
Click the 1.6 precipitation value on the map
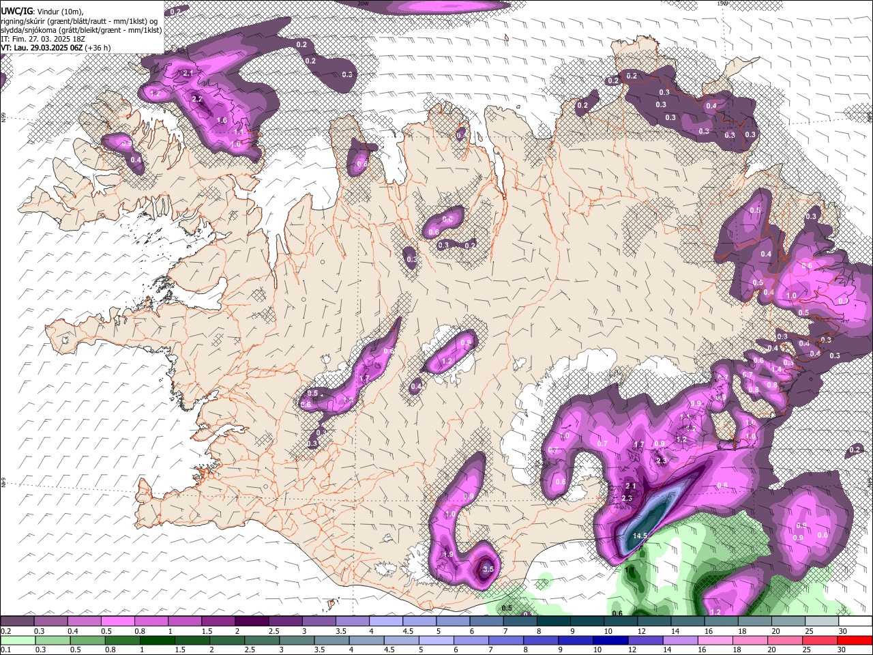[x=222, y=120]
